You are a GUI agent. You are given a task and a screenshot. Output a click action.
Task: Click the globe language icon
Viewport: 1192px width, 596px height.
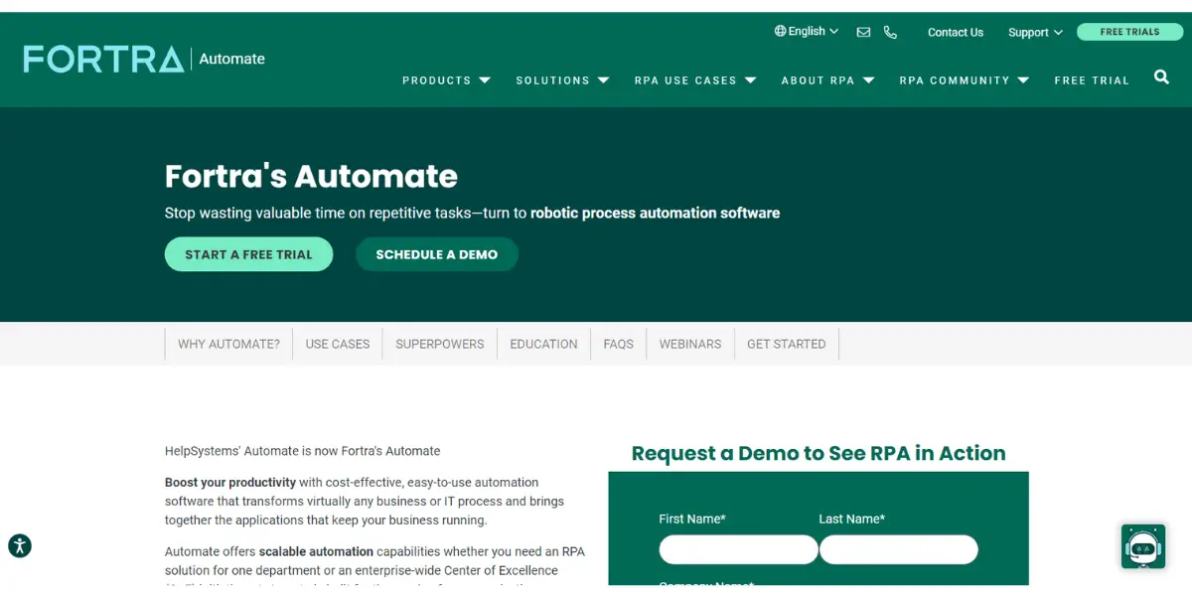tap(780, 31)
